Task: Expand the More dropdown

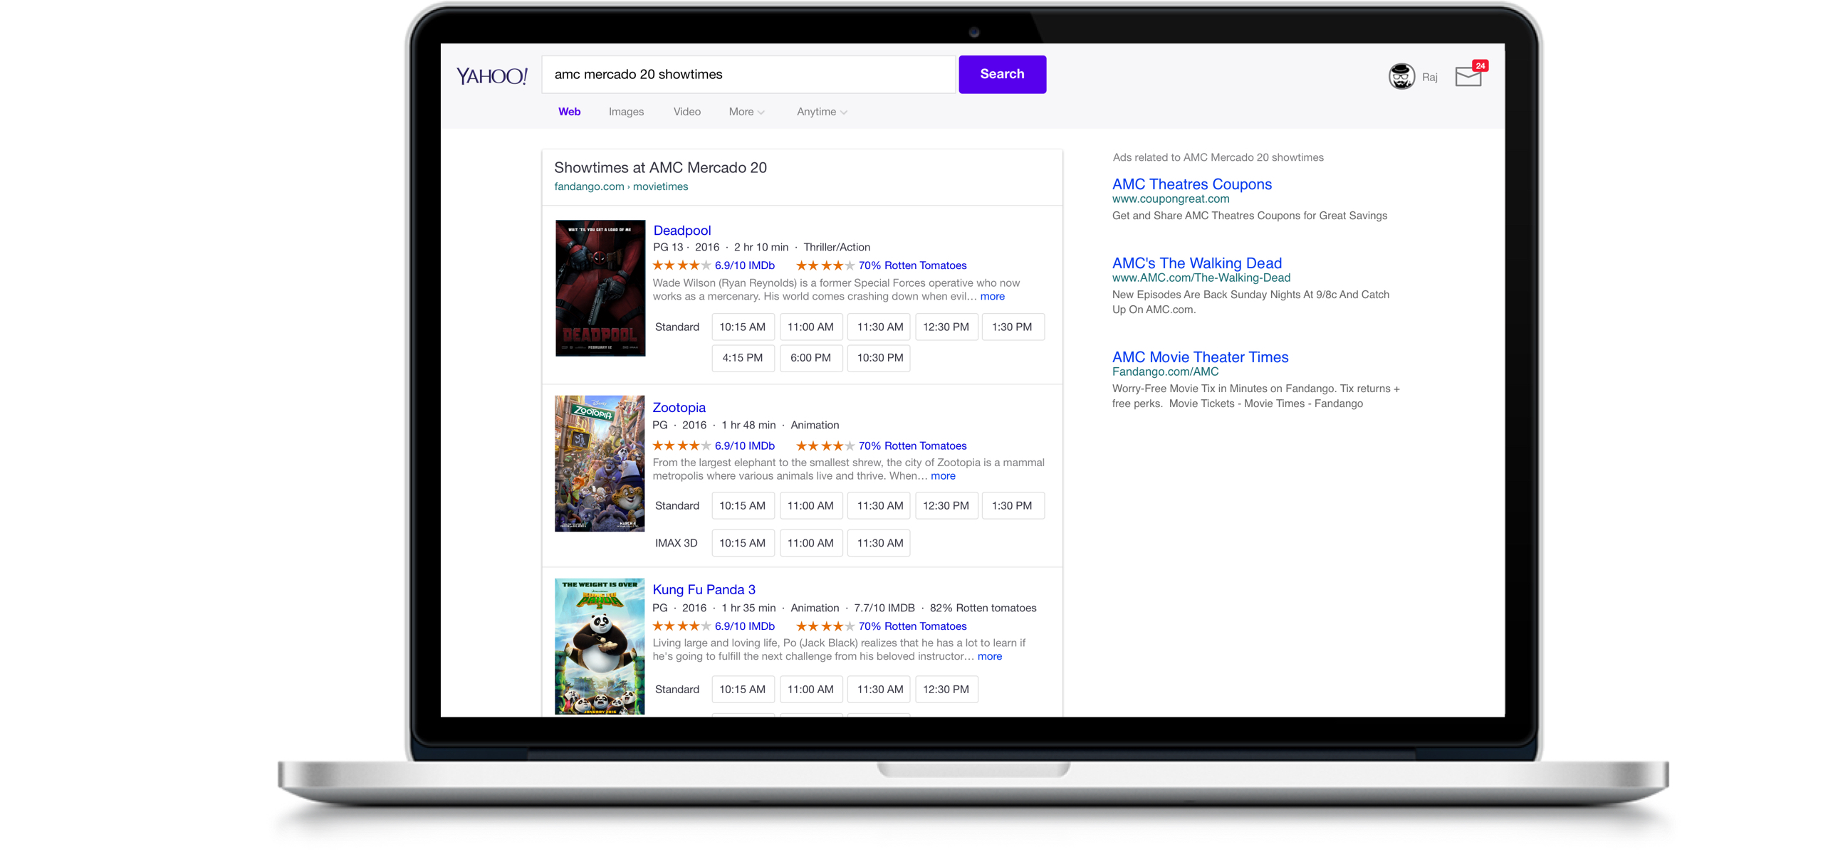Action: pyautogui.click(x=746, y=112)
